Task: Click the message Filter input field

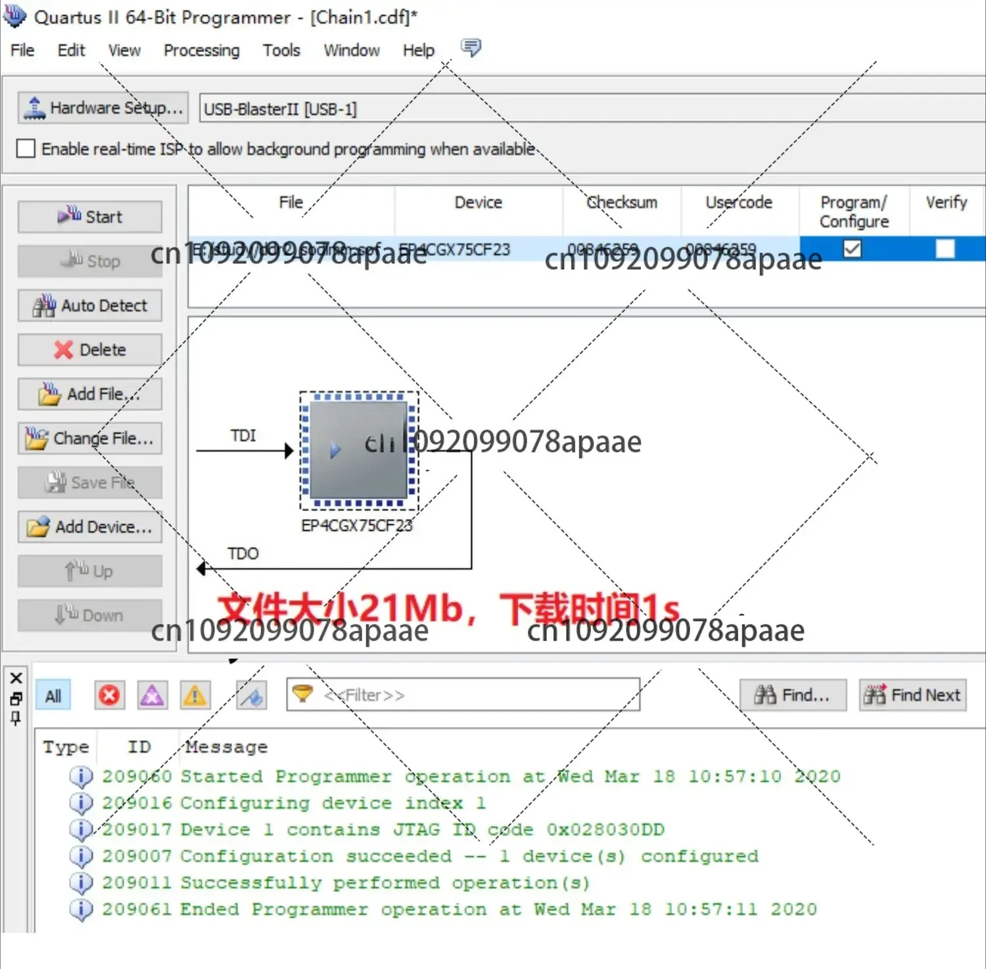Action: tap(463, 695)
